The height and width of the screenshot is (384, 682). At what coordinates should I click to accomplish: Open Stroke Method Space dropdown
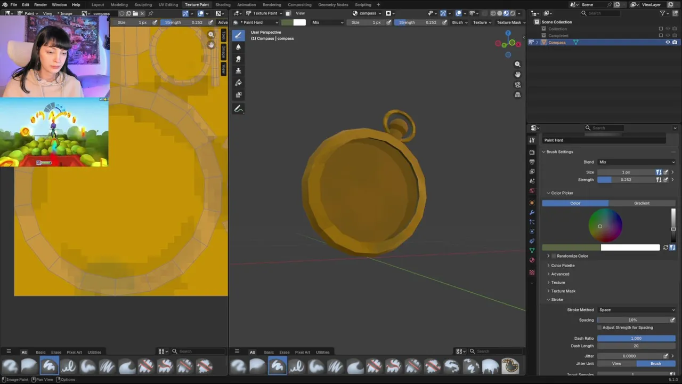coord(636,310)
